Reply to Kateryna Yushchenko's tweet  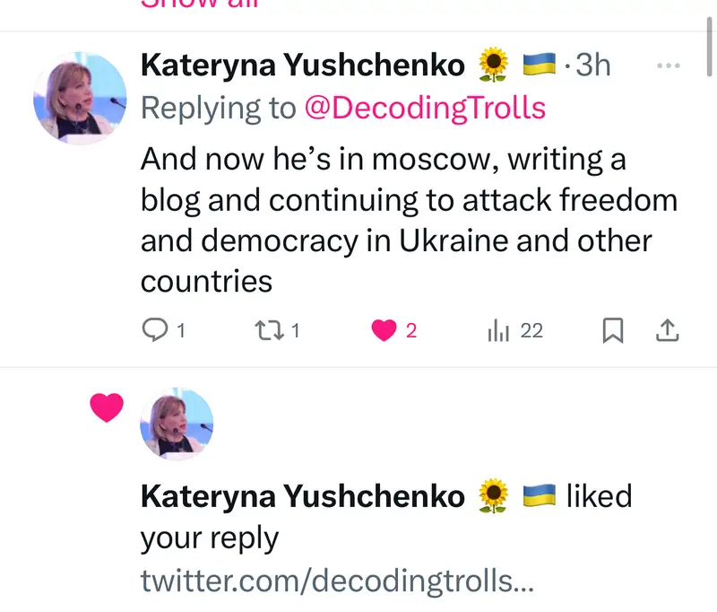tap(156, 331)
